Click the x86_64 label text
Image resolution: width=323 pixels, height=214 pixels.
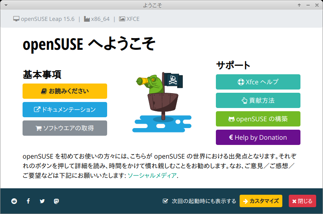pyautogui.click(x=100, y=19)
